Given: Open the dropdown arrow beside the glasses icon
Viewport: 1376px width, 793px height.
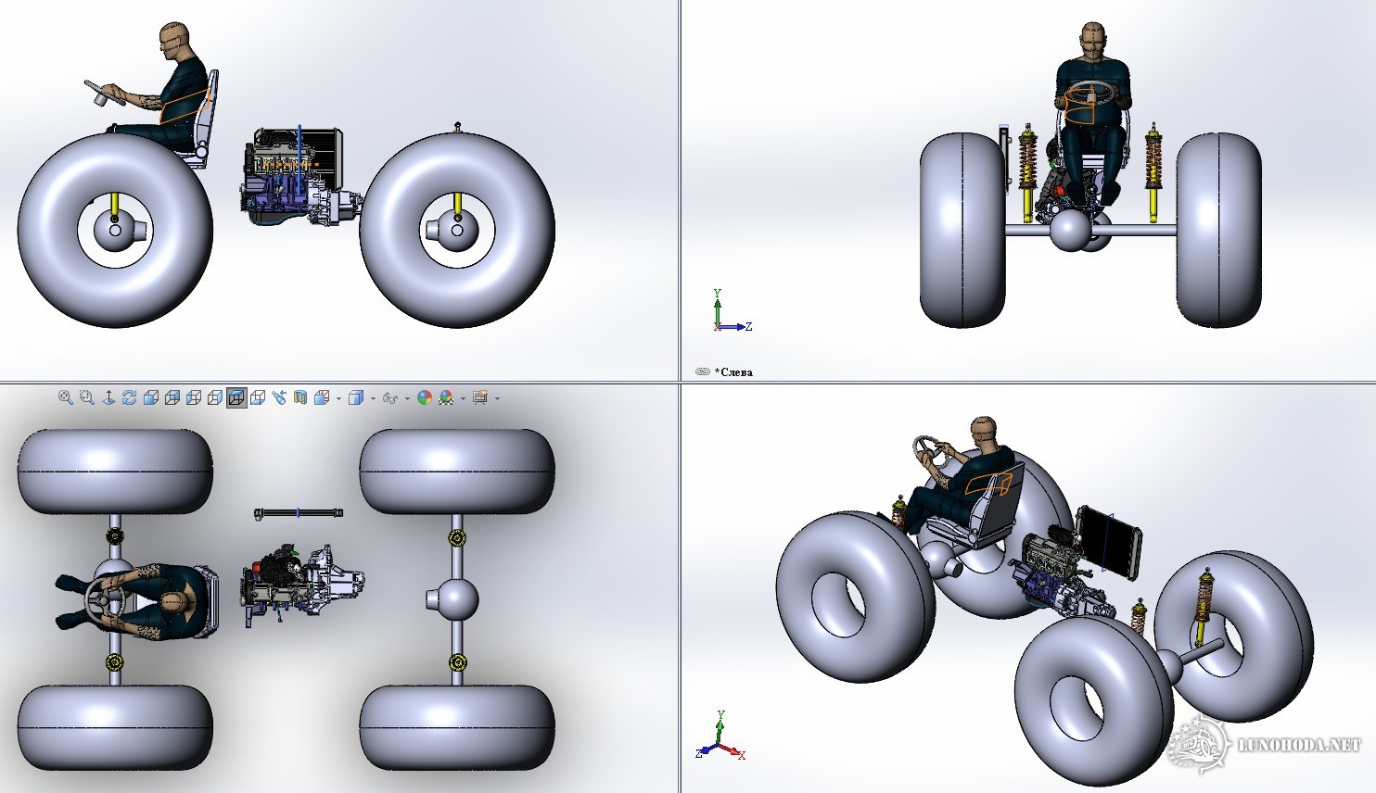Looking at the screenshot, I should pos(407,399).
